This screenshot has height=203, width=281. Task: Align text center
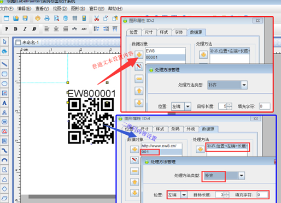coord(56,29)
